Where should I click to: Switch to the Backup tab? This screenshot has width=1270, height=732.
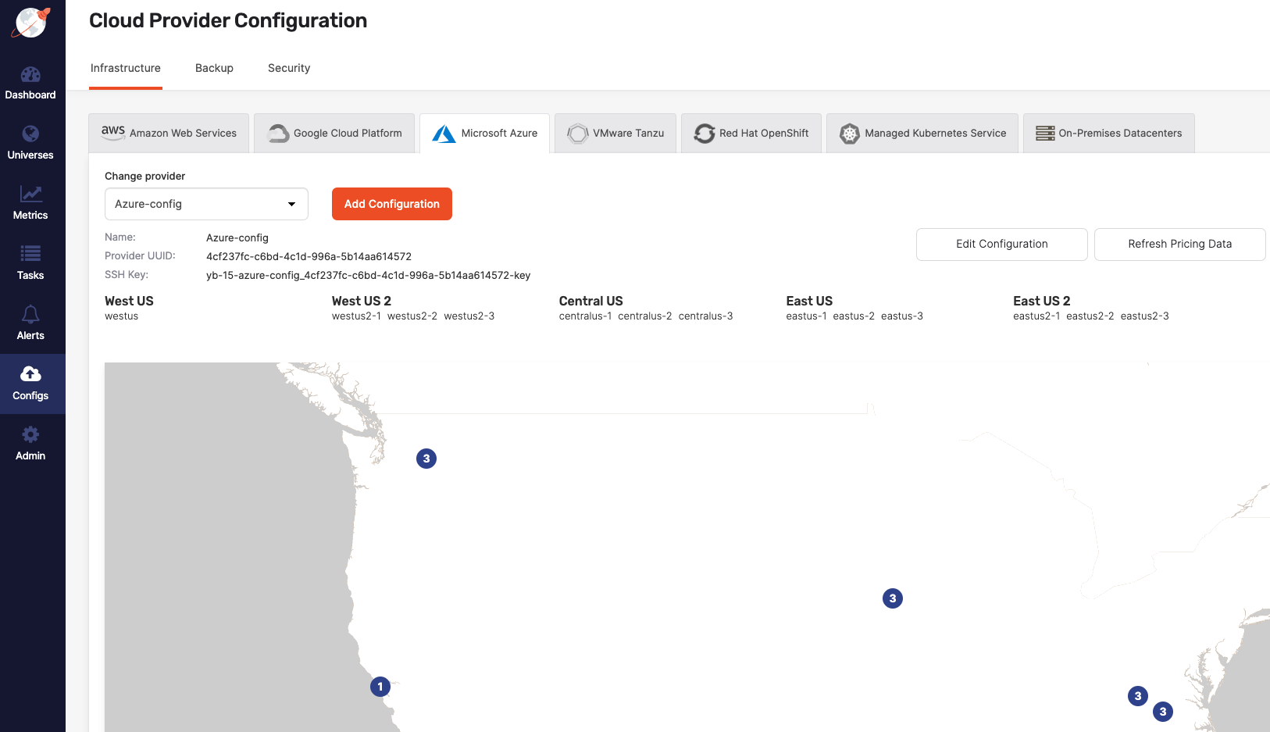[x=214, y=68]
